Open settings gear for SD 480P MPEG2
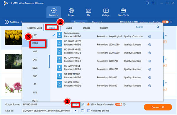This screenshot has width=177, height=115. (x=150, y=77)
